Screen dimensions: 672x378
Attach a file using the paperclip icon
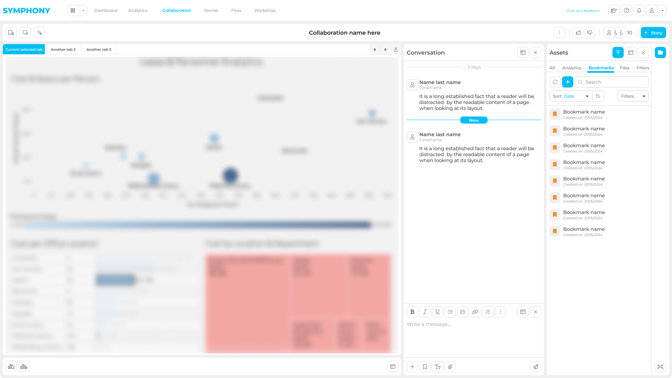pos(450,367)
